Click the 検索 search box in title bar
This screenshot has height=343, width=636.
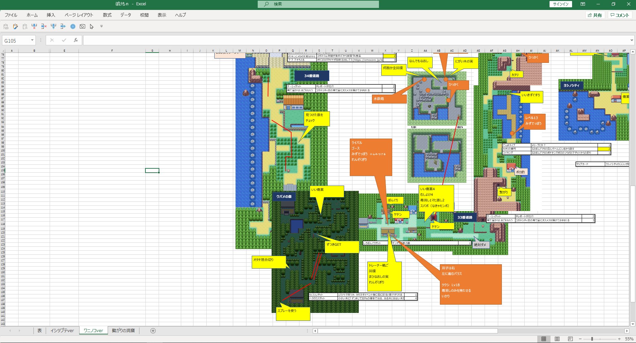318,4
